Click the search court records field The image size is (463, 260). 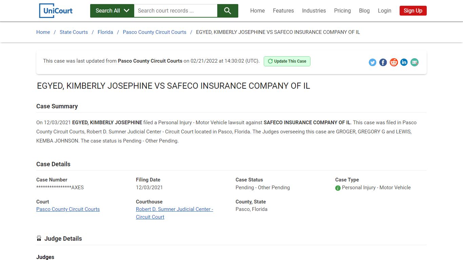[176, 11]
